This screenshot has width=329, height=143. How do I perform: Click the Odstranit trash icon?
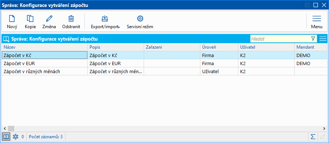[71, 19]
